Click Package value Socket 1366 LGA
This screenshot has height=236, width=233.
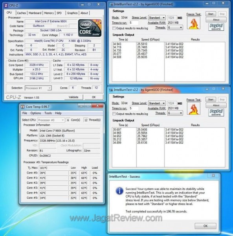point(51,30)
